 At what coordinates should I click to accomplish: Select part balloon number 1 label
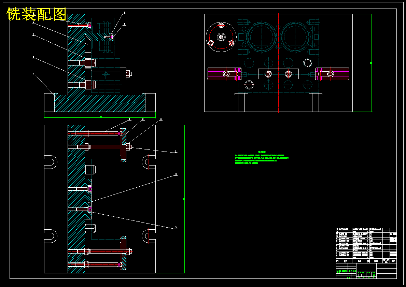[33, 74]
